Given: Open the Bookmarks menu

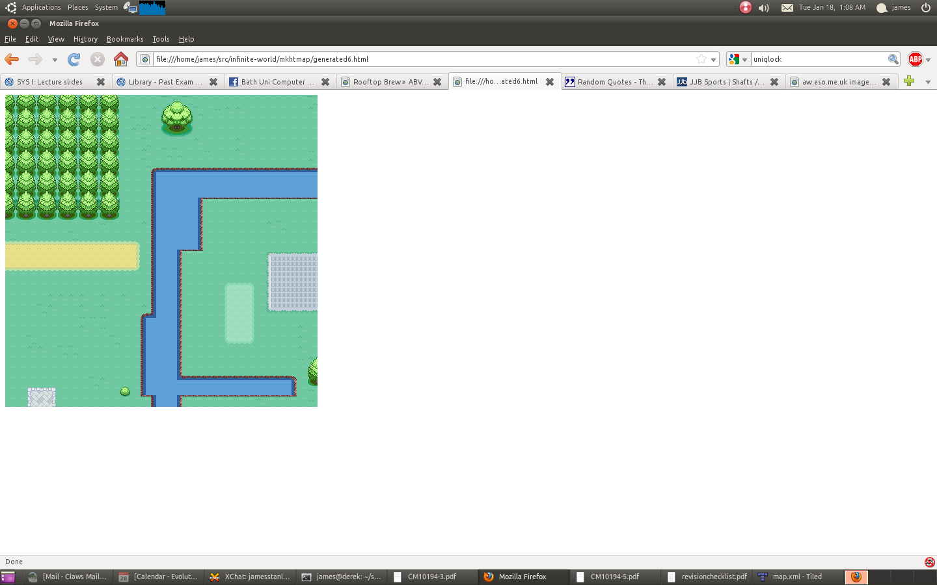Looking at the screenshot, I should tap(125, 39).
